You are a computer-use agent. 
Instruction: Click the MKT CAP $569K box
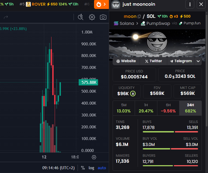tap(188, 91)
